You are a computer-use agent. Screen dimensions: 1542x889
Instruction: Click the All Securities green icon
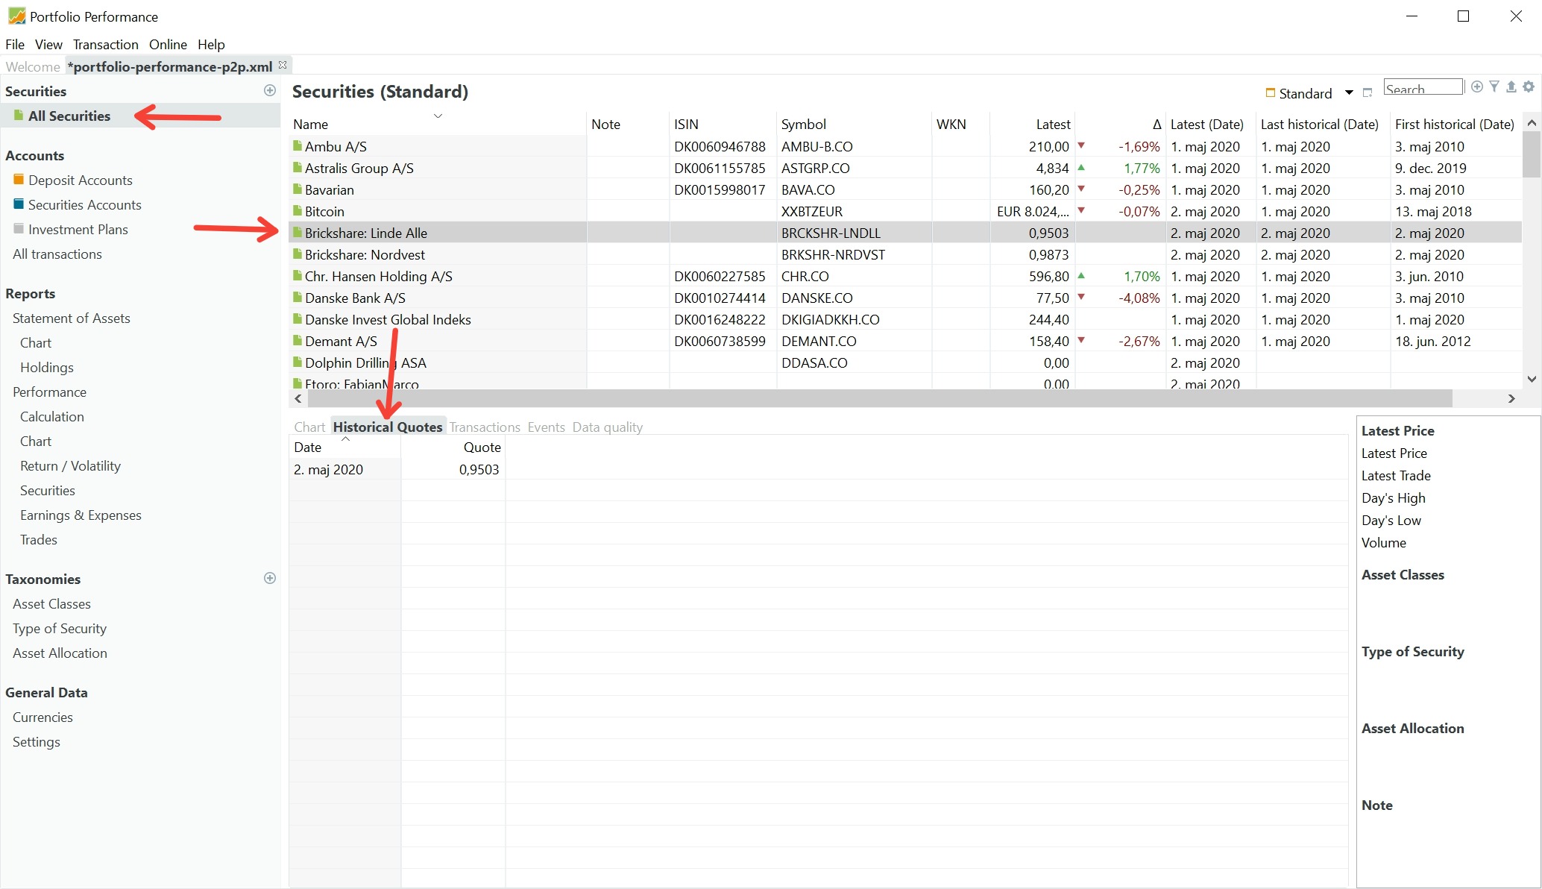point(19,115)
